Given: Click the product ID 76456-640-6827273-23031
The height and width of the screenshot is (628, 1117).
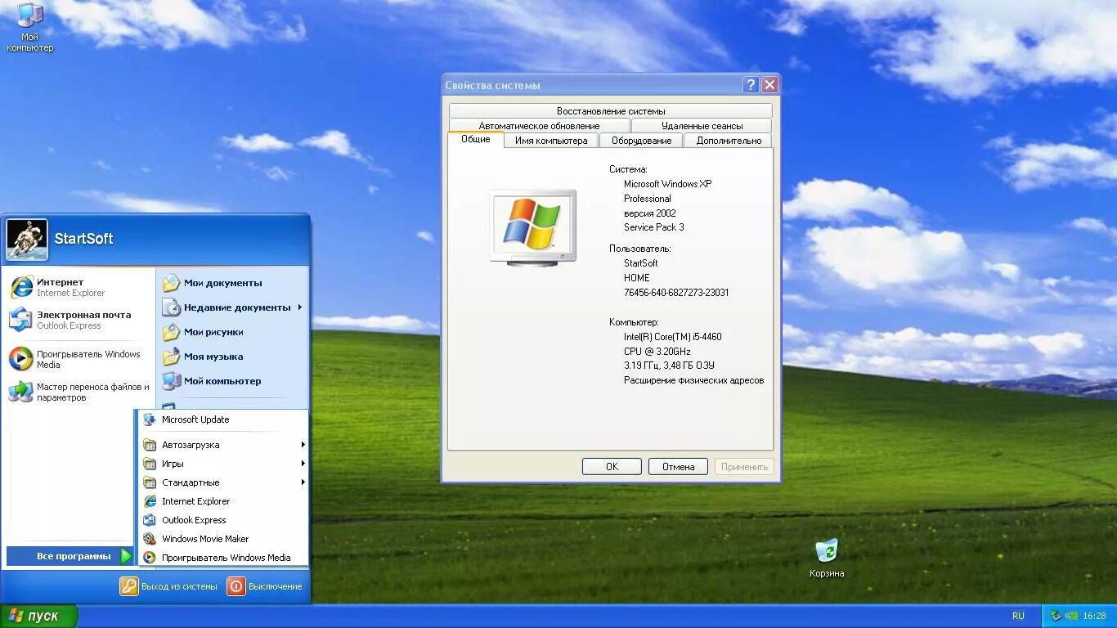Looking at the screenshot, I should click(x=676, y=292).
